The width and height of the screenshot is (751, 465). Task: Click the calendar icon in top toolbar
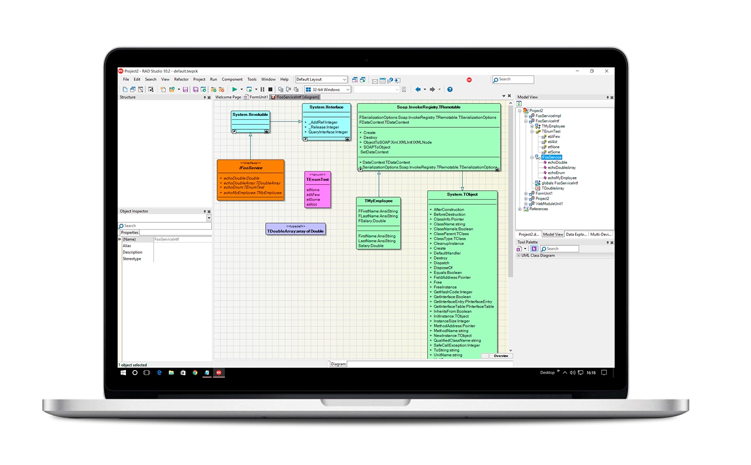tap(382, 81)
